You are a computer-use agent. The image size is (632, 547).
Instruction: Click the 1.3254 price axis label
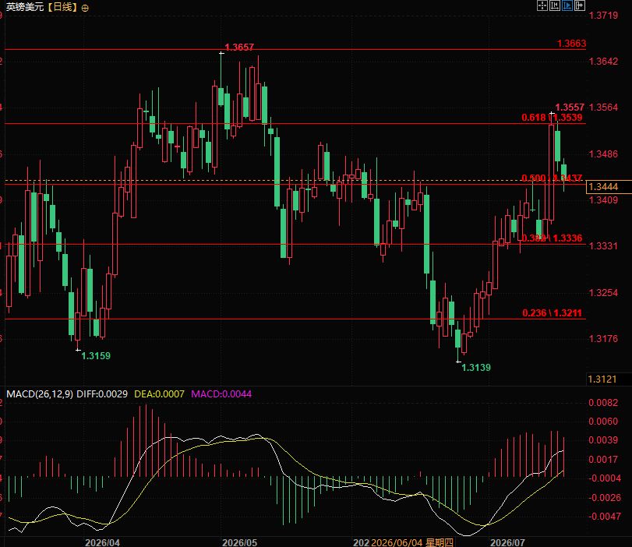pyautogui.click(x=603, y=293)
